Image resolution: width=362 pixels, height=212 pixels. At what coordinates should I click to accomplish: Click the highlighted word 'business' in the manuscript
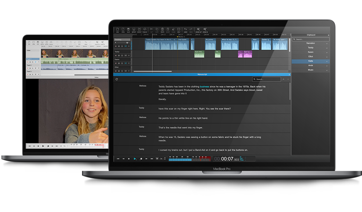coord(204,86)
